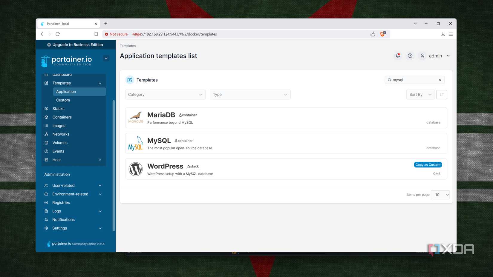Image resolution: width=493 pixels, height=277 pixels.
Task: Switch to the Custom templates tab
Action: coord(63,100)
